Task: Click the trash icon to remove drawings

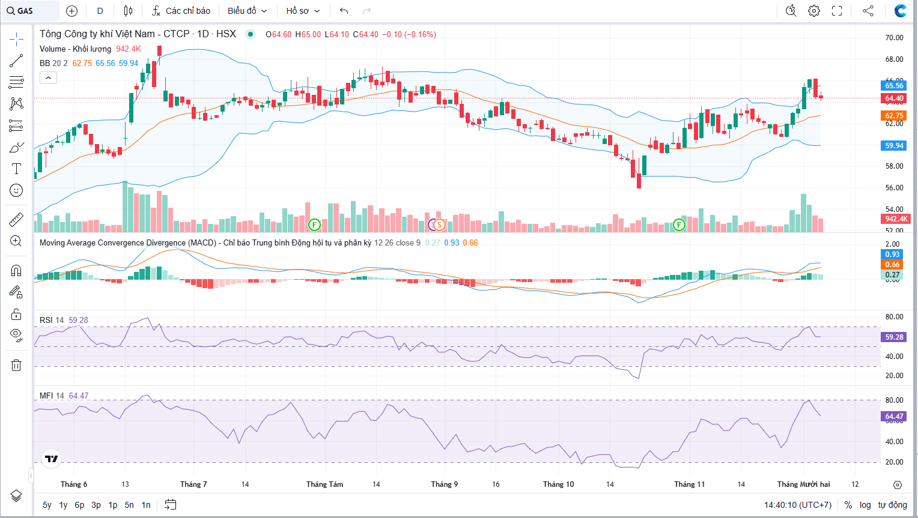Action: click(16, 365)
